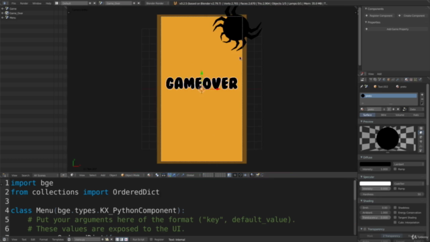The width and height of the screenshot is (430, 242).
Task: Click Register Component button
Action: tap(379, 15)
